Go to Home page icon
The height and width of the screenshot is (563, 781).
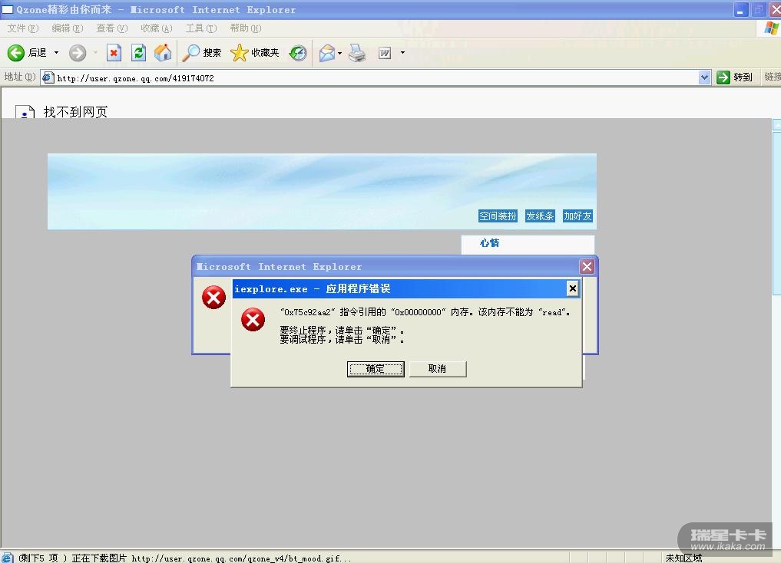pos(163,53)
